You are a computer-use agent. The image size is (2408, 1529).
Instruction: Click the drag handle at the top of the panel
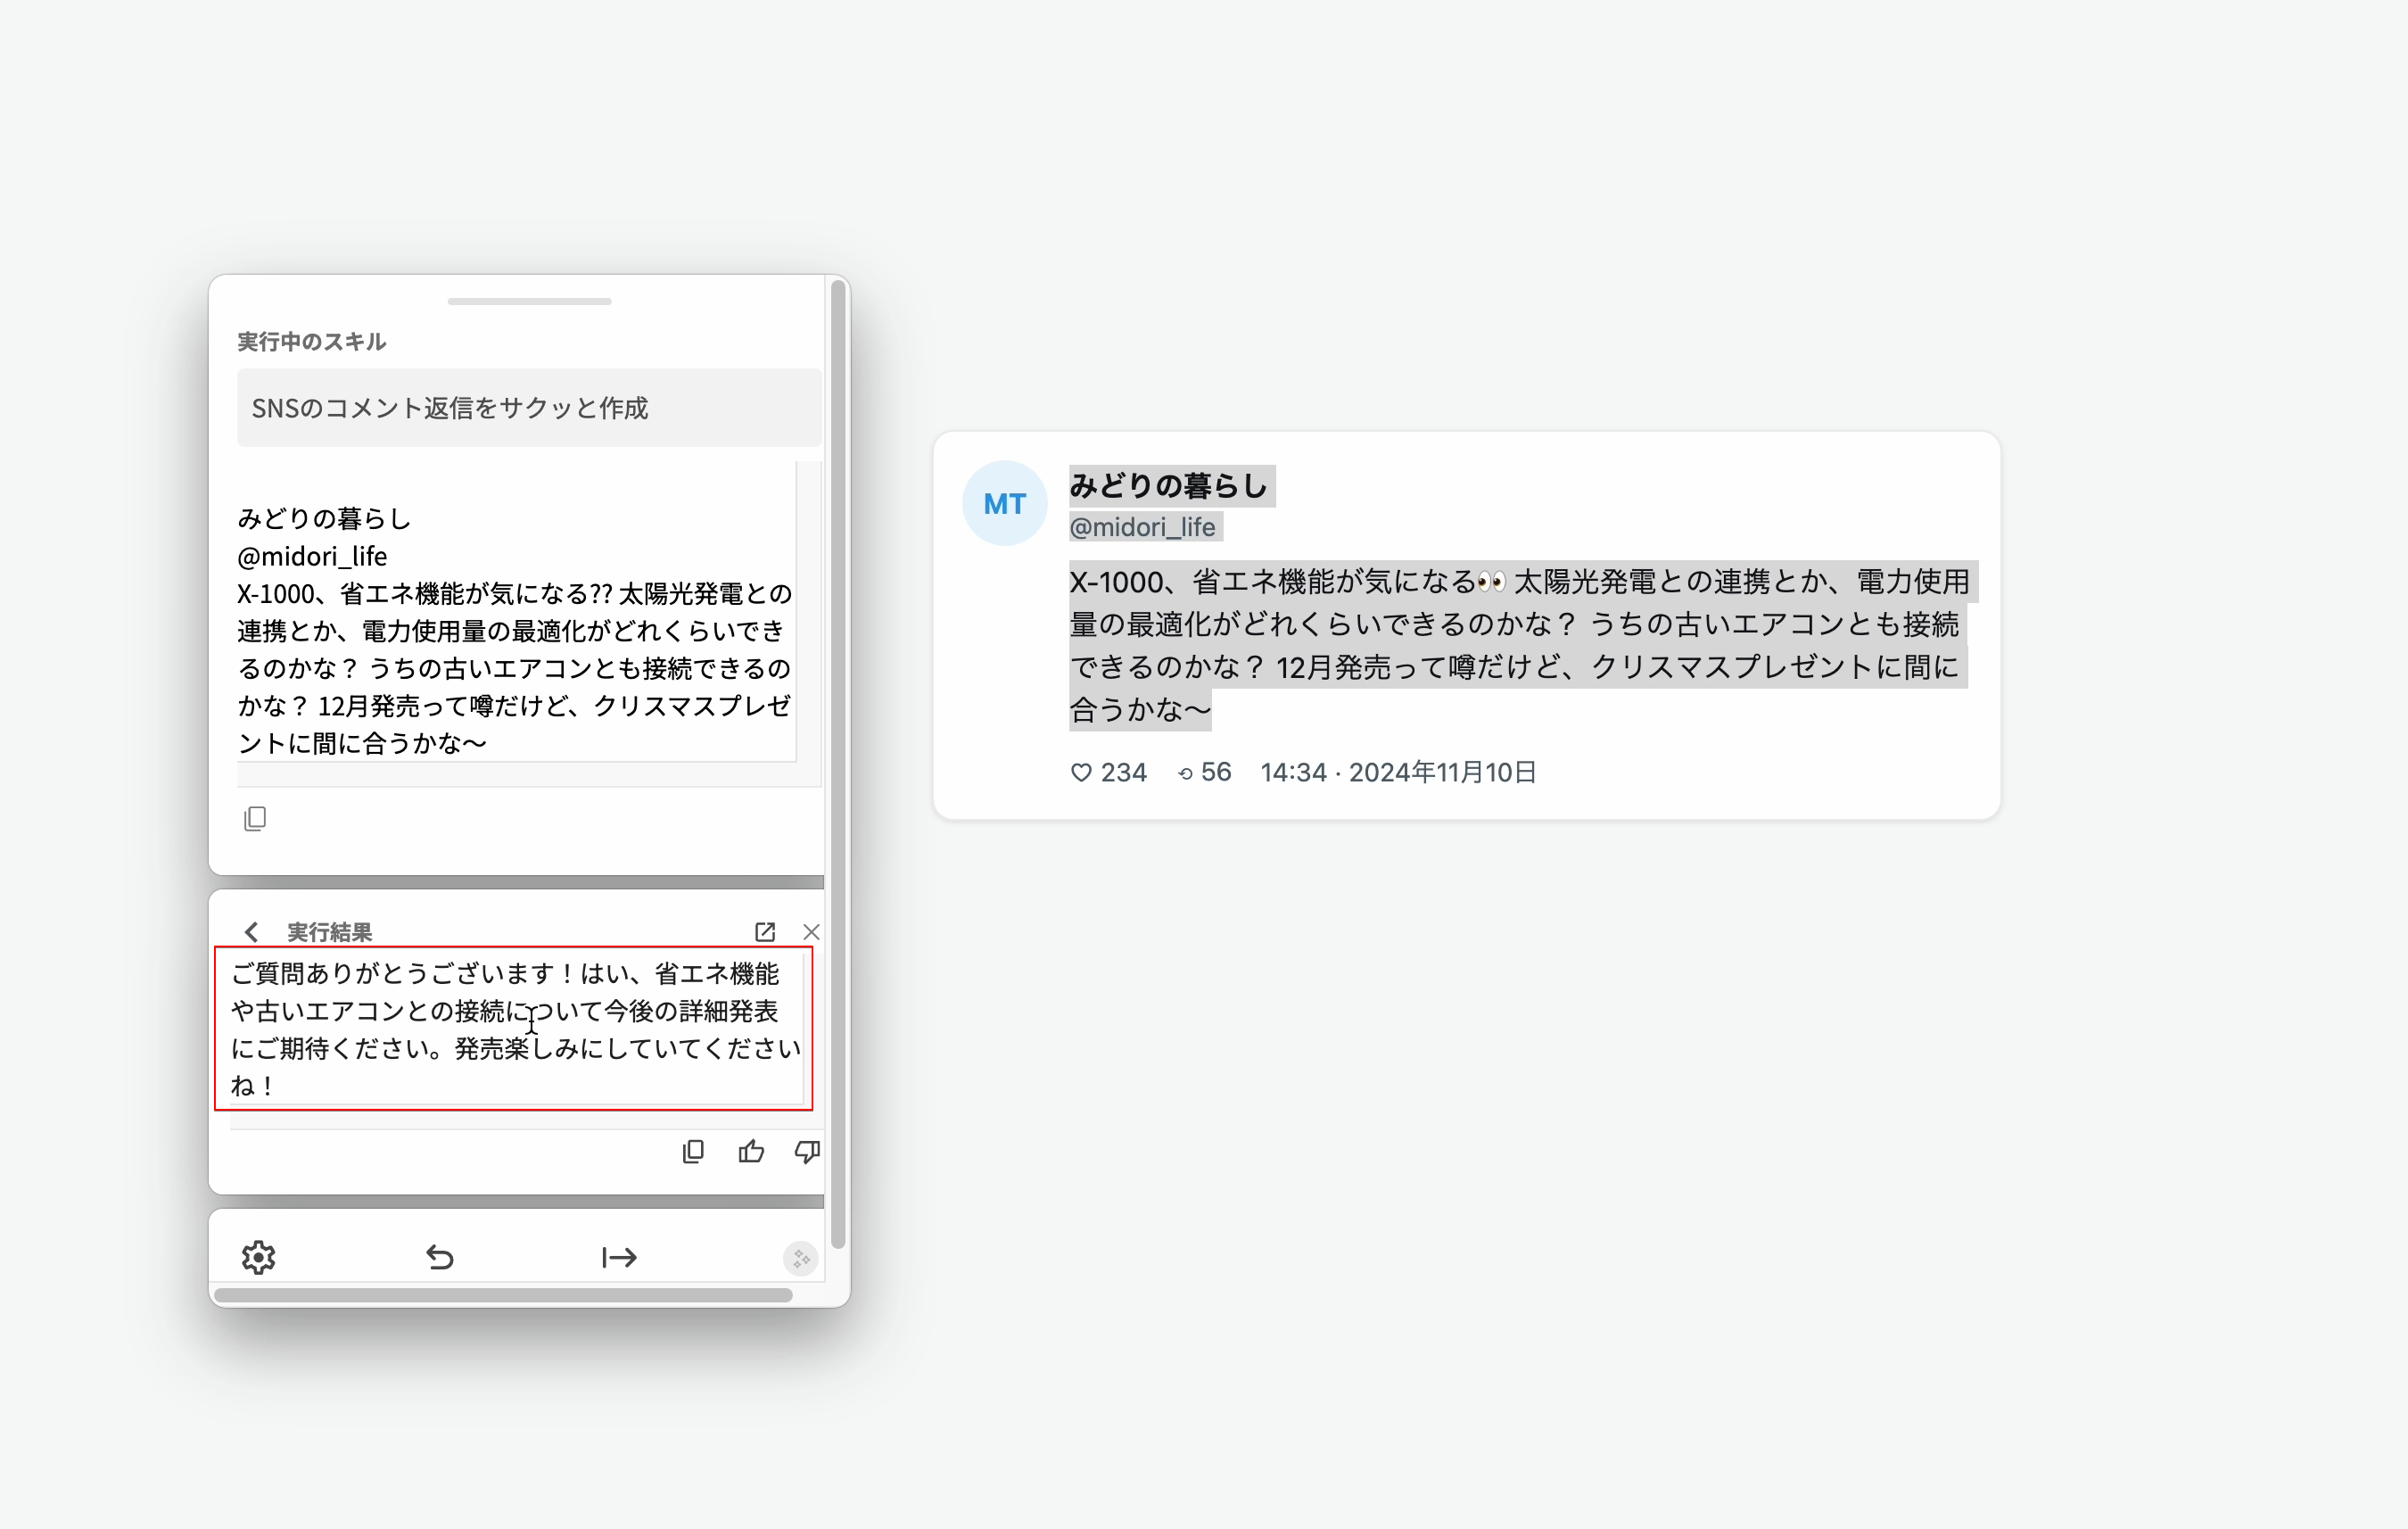tap(529, 301)
